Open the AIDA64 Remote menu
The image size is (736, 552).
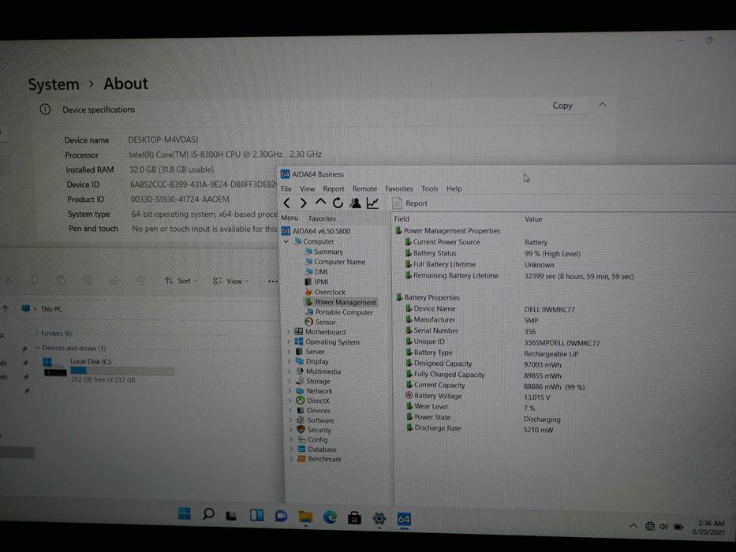pyautogui.click(x=364, y=188)
